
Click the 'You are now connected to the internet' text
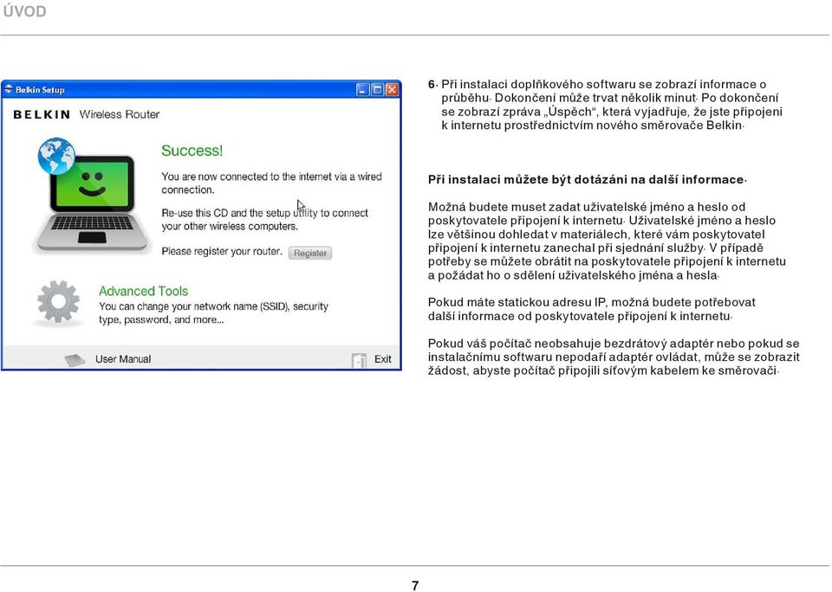point(271,183)
